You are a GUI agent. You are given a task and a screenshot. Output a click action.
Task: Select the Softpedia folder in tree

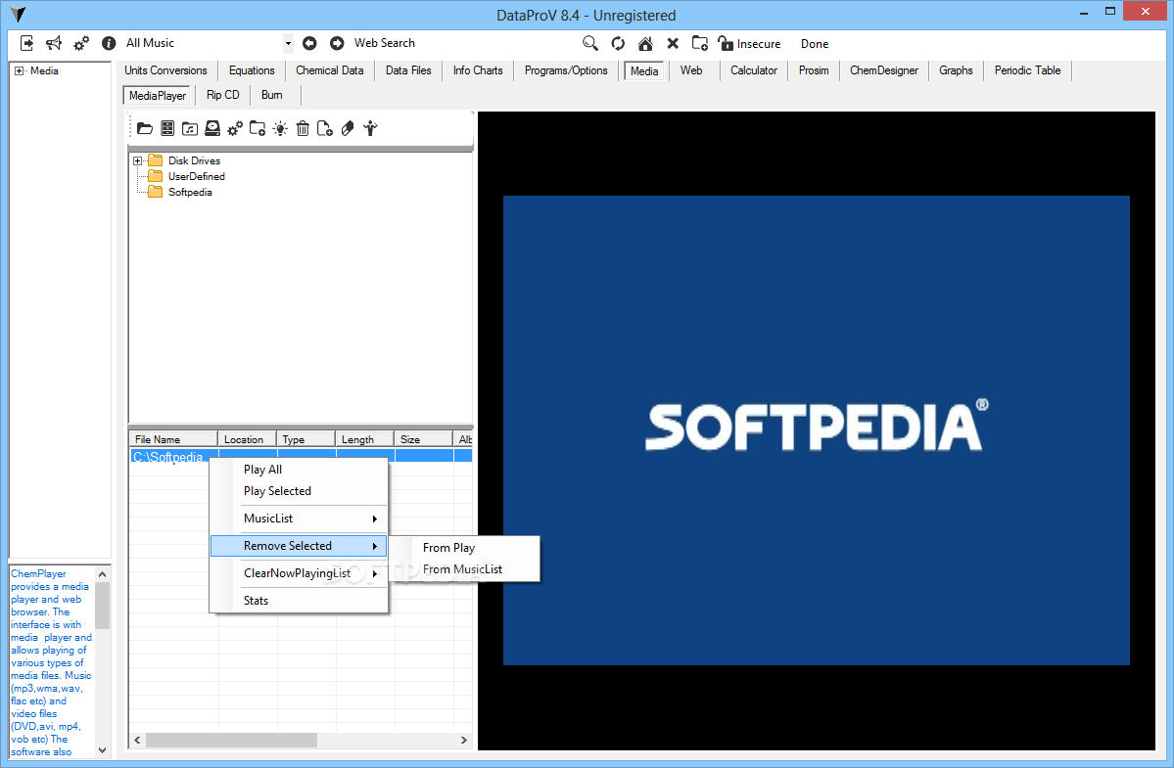pyautogui.click(x=190, y=192)
